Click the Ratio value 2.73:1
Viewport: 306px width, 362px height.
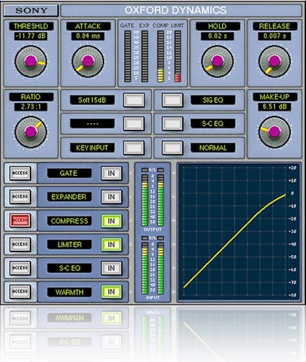point(31,107)
